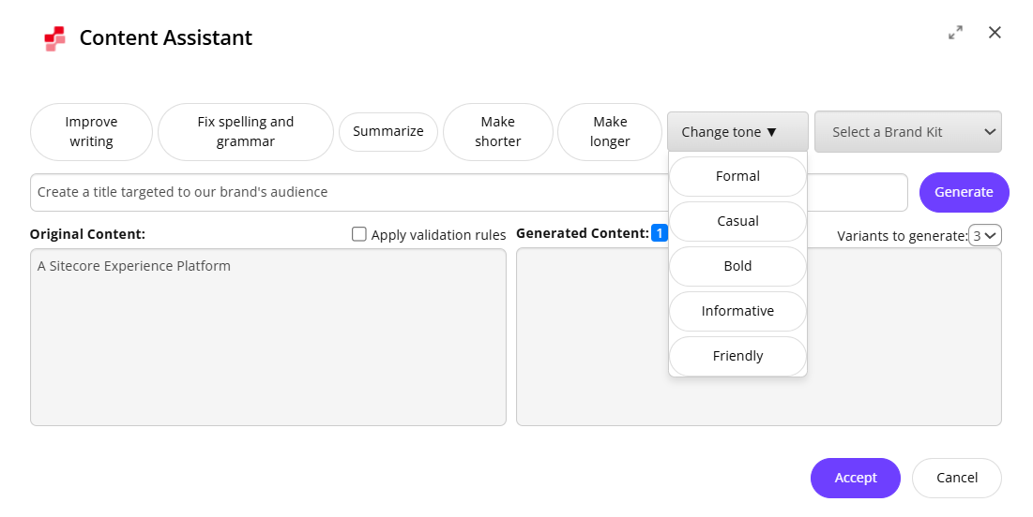Click the Improve writing button
This screenshot has height=517, width=1033.
coord(92,131)
